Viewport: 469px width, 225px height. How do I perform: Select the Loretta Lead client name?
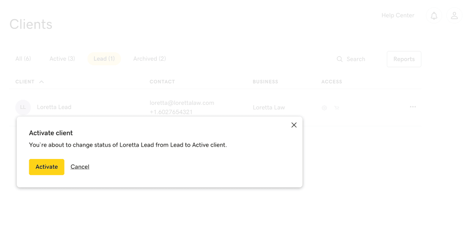(x=54, y=107)
